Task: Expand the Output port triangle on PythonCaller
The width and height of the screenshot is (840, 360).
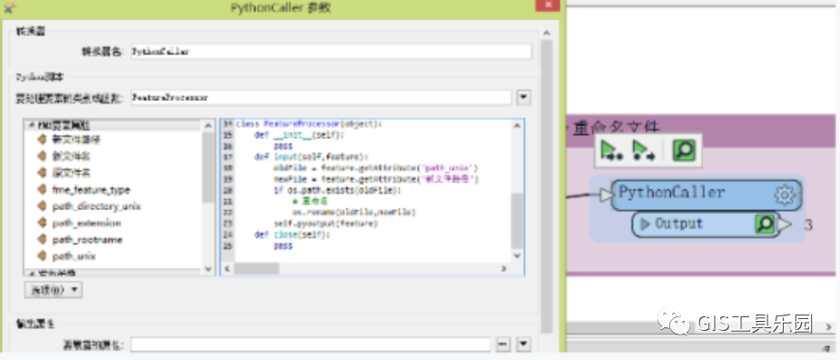Action: point(645,225)
